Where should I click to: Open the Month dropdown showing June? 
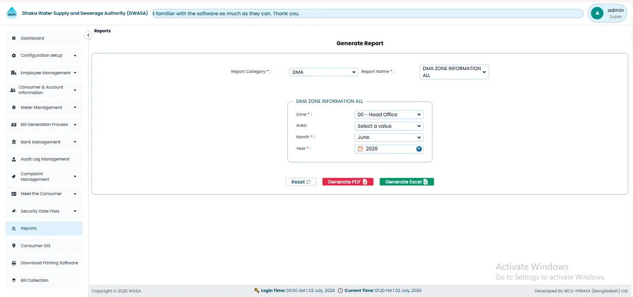tap(389, 138)
